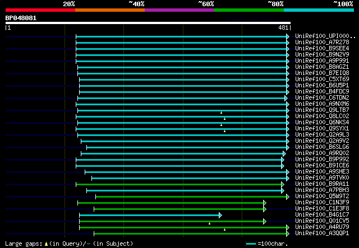Select the UniRef100_A7PBH3 label
This screenshot has width=359, height=248.
322,190
